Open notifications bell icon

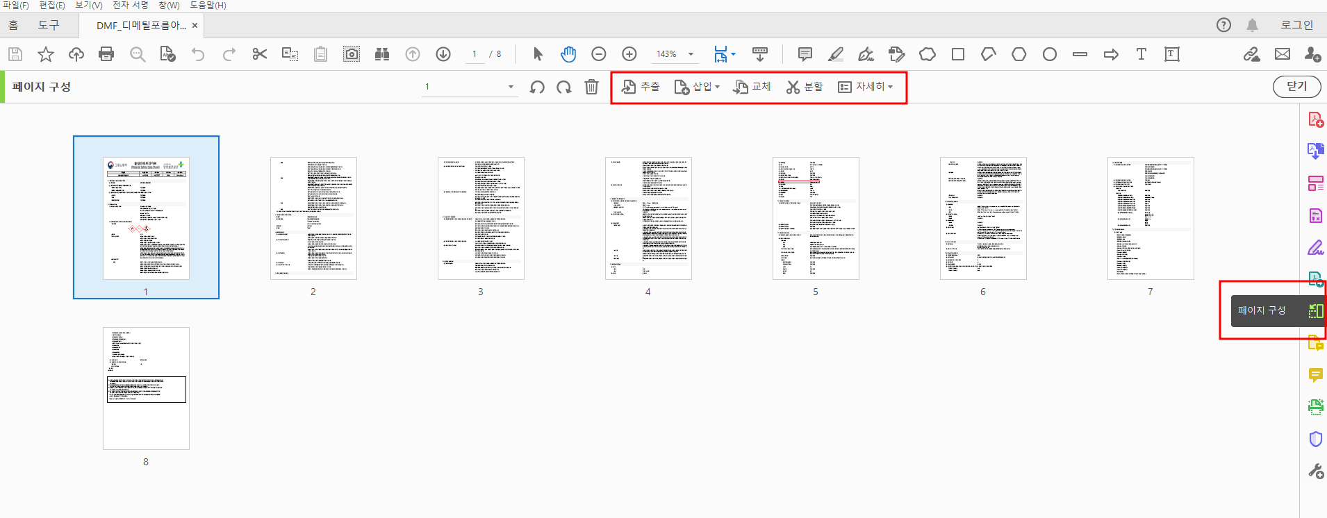1252,25
